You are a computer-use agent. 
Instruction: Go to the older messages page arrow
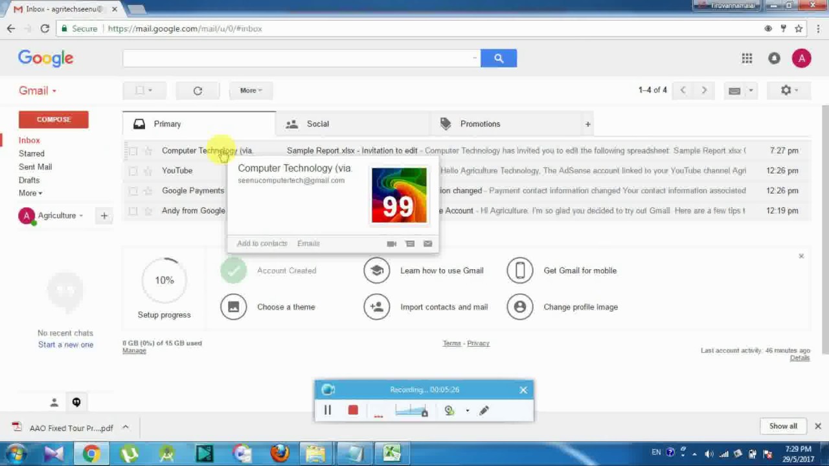pos(704,90)
